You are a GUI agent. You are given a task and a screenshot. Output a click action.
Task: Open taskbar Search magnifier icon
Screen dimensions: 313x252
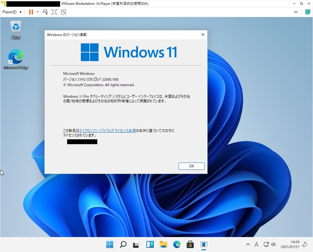point(123,244)
